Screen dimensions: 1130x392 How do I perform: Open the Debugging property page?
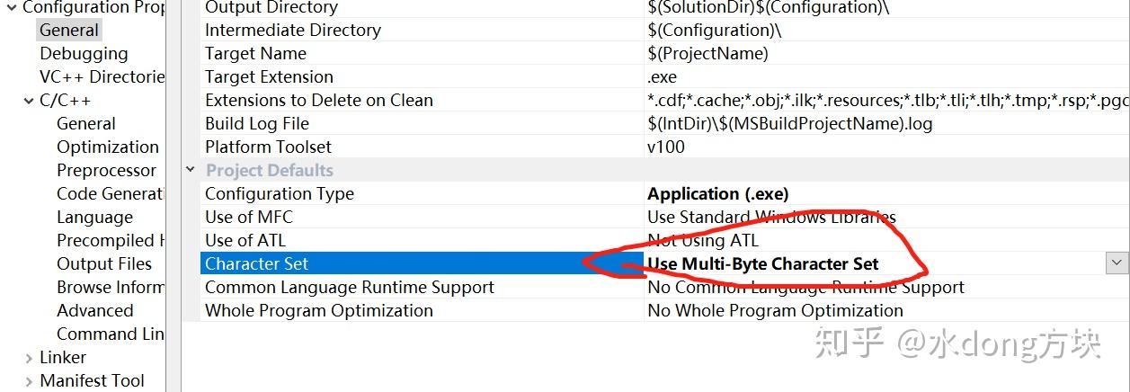coord(84,53)
